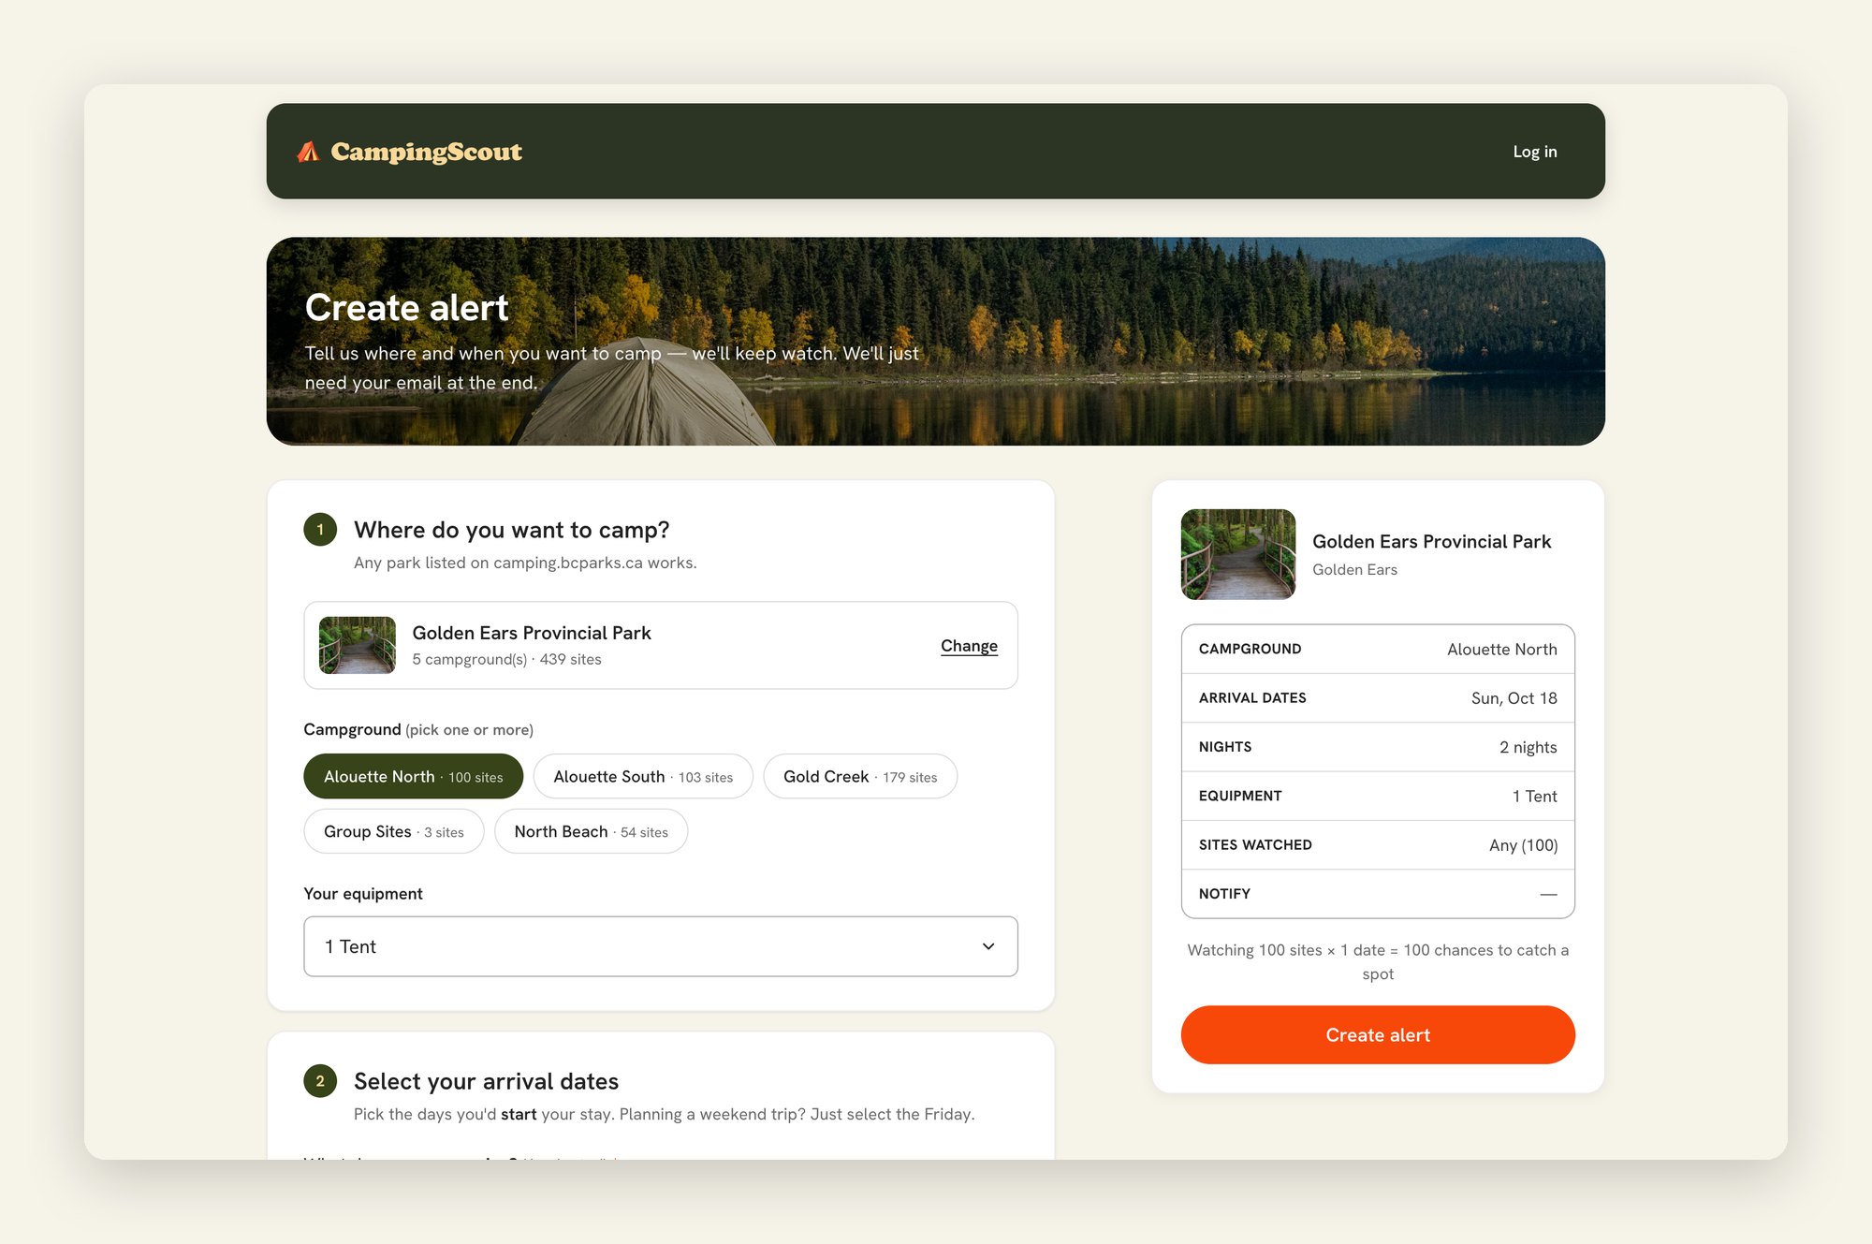
Task: Click the Golden Ears Provincial Park summary title
Action: (1431, 541)
